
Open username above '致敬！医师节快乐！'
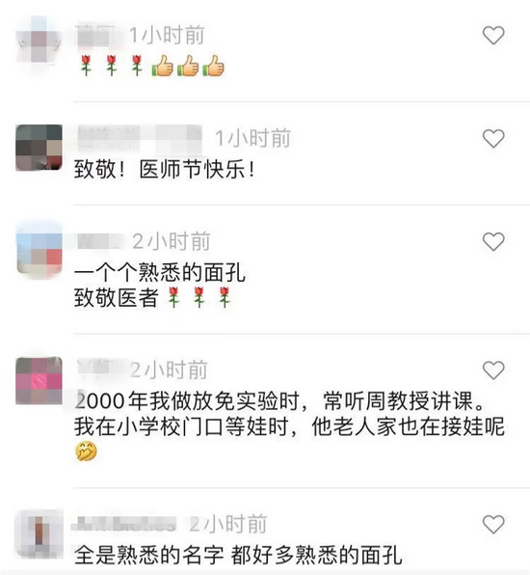pos(139,138)
